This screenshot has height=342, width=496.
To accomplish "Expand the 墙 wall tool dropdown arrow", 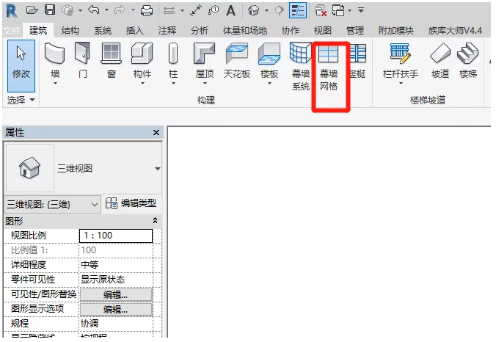I will tap(55, 84).
